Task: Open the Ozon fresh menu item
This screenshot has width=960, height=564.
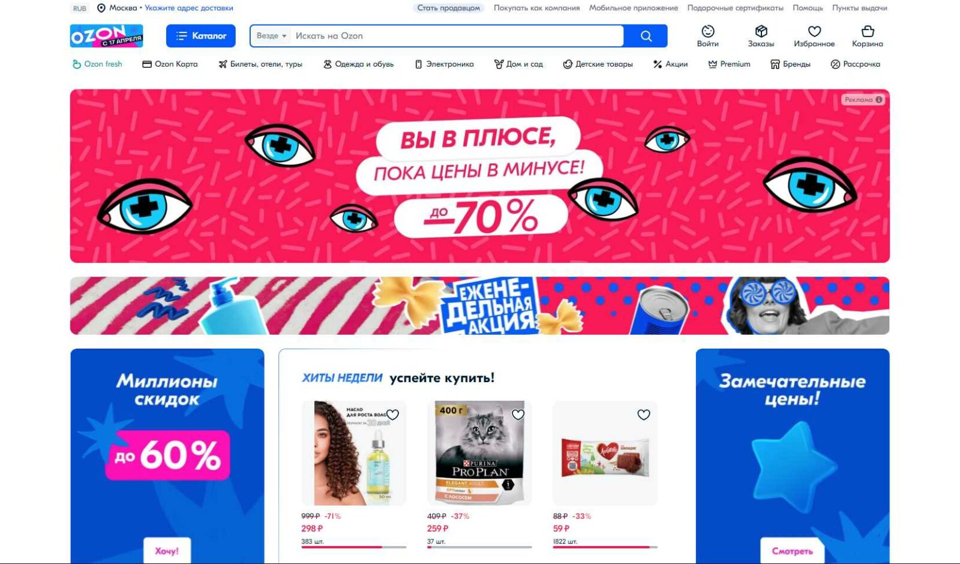Action: (97, 64)
